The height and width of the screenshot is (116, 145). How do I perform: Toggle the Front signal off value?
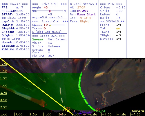119,25
